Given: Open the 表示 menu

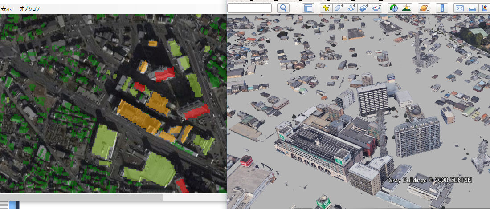Looking at the screenshot, I should (6, 8).
